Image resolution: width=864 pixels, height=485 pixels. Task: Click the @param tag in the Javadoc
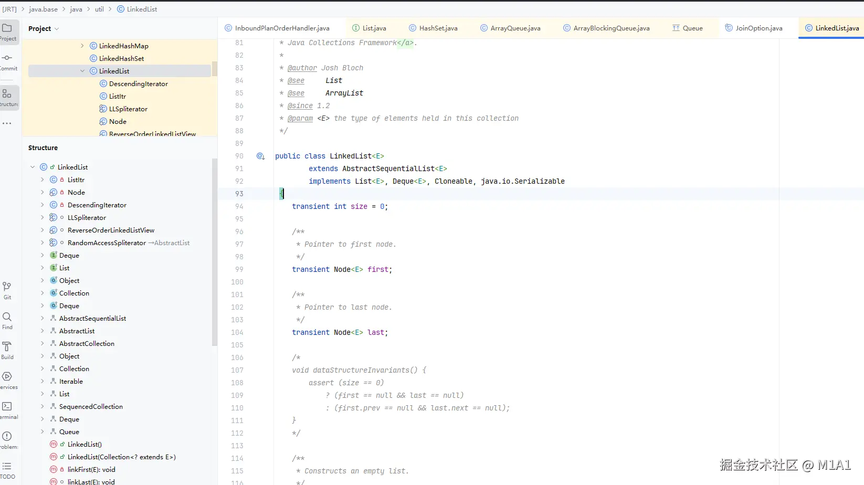click(300, 118)
